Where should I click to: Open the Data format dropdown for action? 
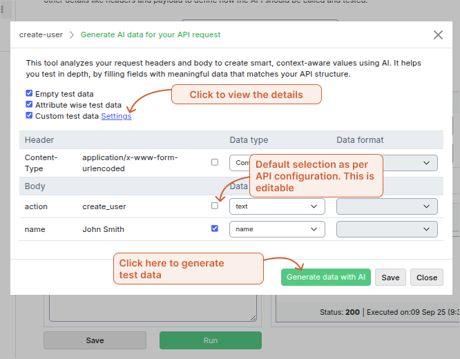click(387, 206)
